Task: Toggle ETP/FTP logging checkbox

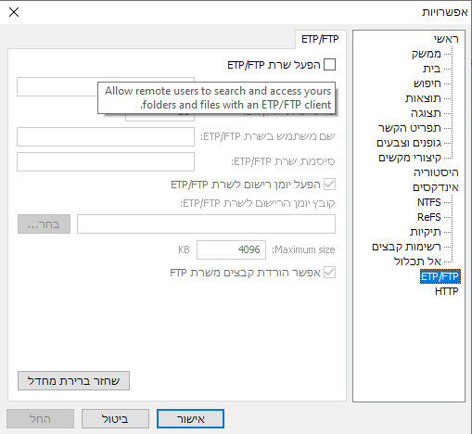Action: (329, 185)
